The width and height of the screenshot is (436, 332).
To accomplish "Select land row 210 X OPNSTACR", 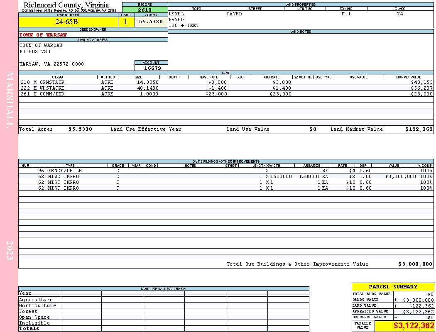I will point(226,82).
